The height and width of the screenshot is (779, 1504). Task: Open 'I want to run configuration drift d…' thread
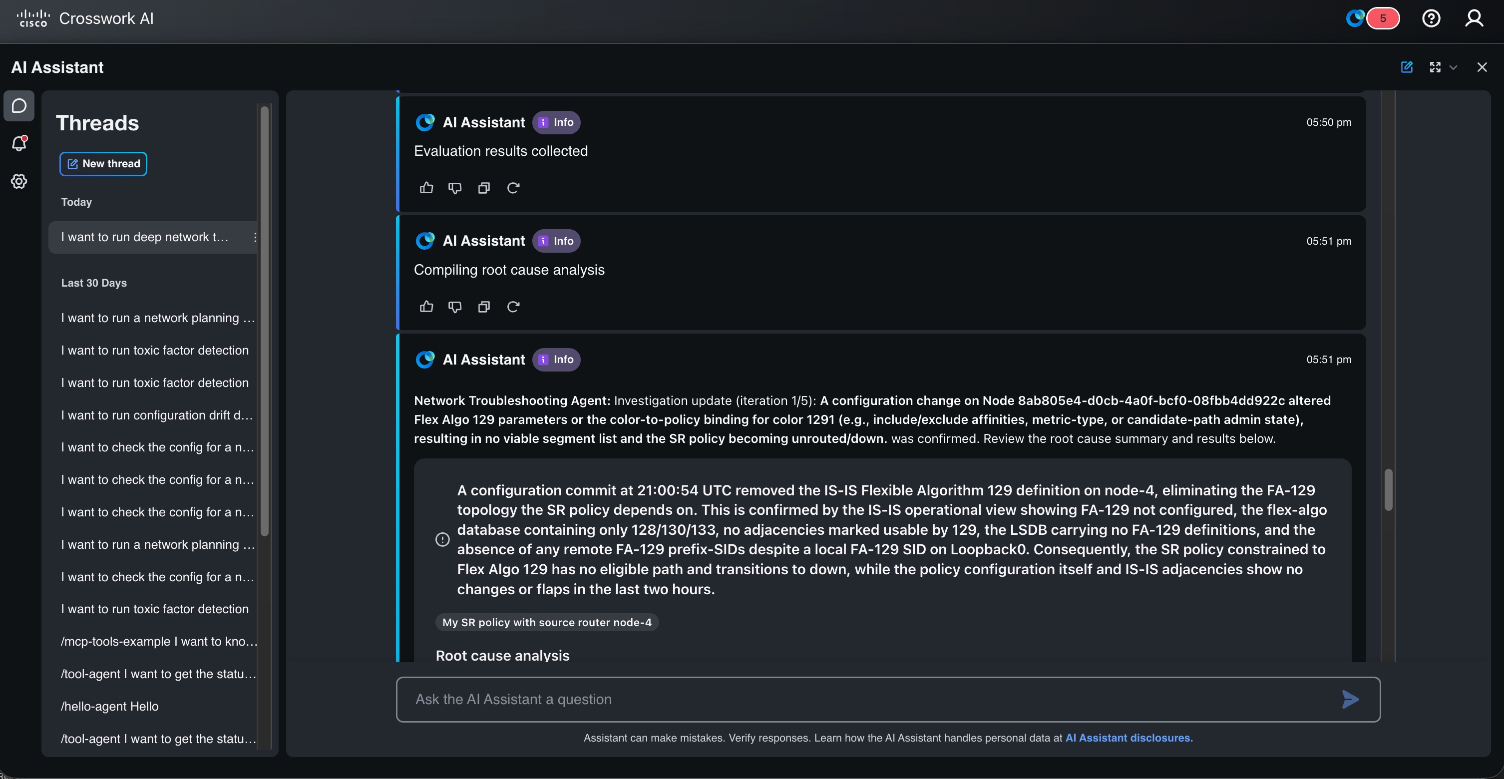point(156,415)
